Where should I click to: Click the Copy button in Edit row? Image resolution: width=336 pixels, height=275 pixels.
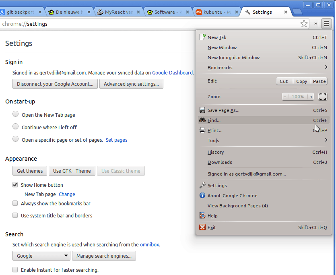[x=301, y=81]
